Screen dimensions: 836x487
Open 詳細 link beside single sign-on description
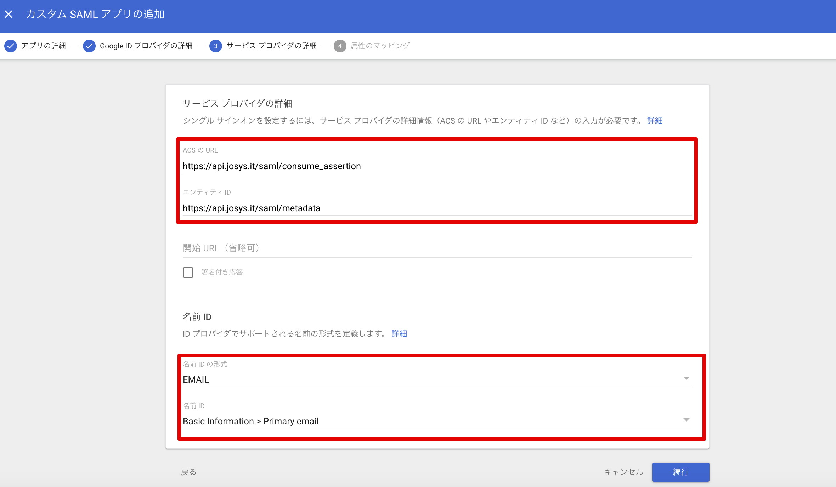point(655,121)
